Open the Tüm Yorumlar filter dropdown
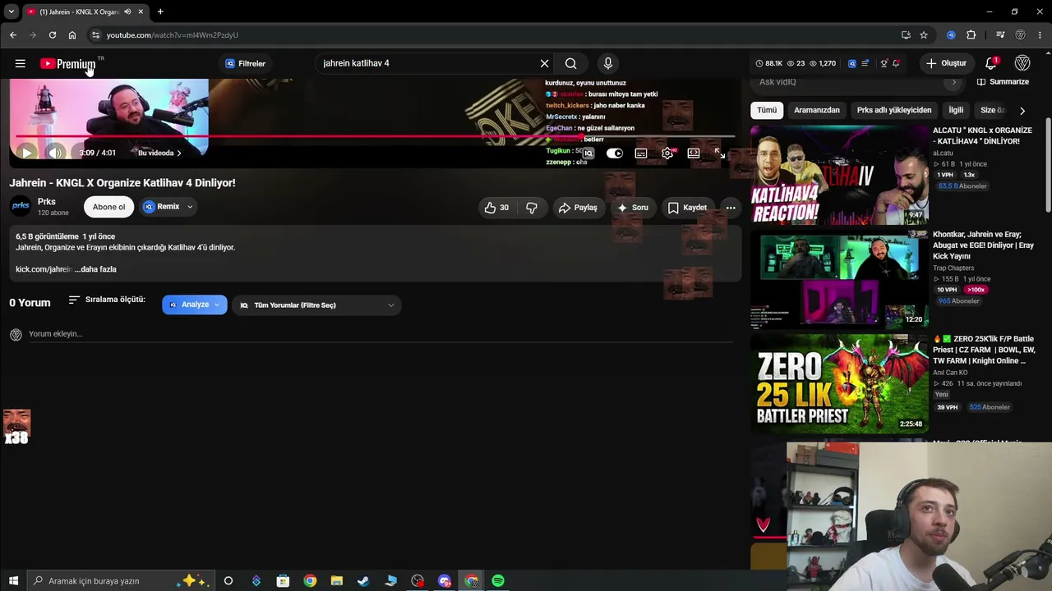Viewport: 1052px width, 591px height. click(316, 305)
